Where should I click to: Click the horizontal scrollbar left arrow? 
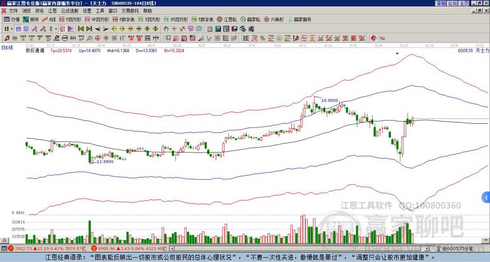[172, 249]
